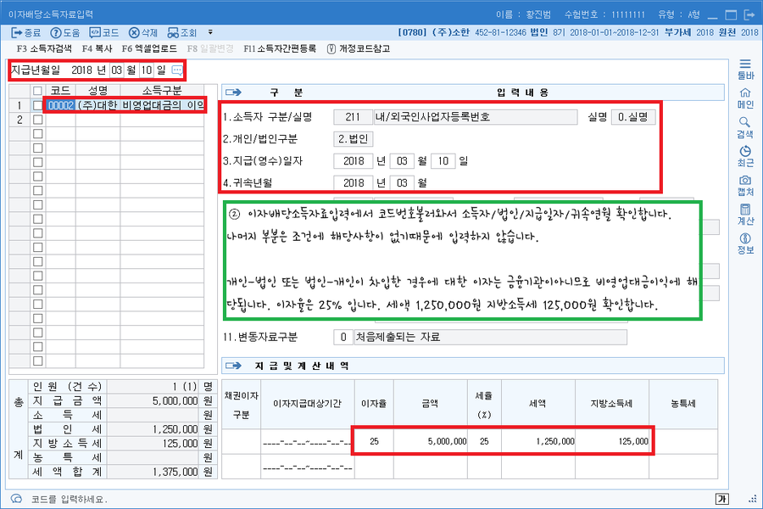Check the row 1 checkbox for (주)대한
This screenshot has height=509, width=763.
click(37, 105)
